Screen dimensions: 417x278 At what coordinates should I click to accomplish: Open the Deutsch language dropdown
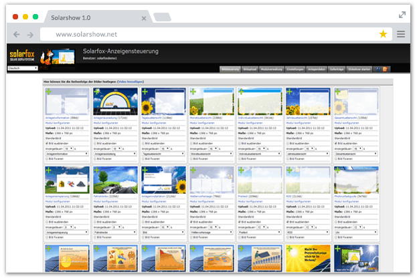click(x=23, y=68)
